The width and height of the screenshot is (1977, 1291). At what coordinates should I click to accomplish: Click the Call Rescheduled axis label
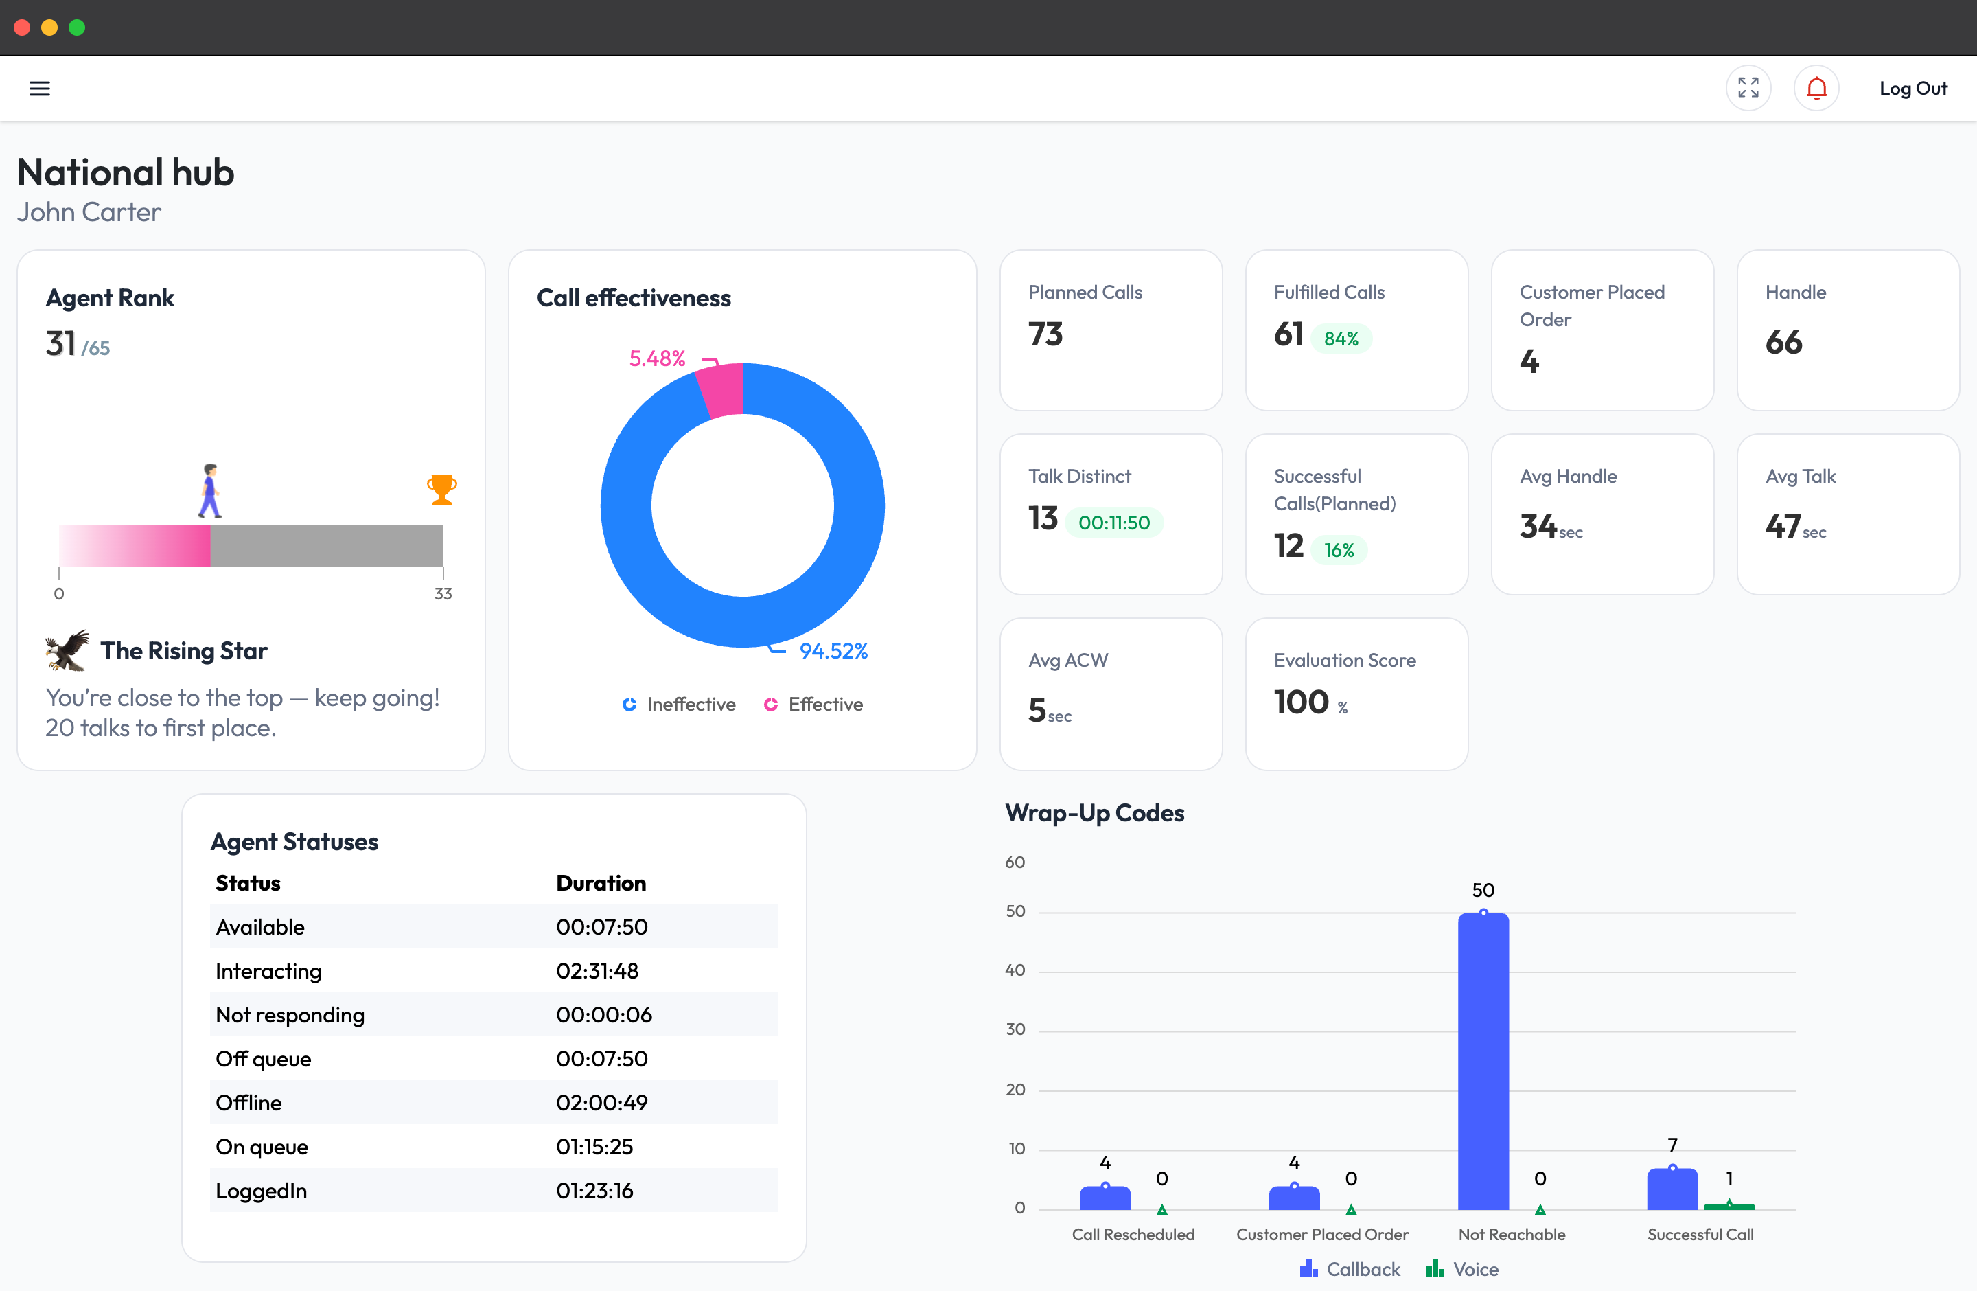click(1133, 1235)
